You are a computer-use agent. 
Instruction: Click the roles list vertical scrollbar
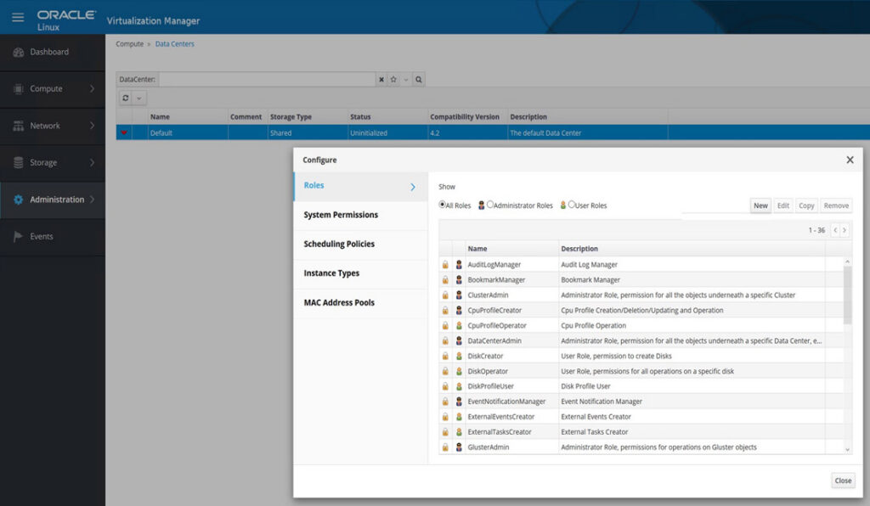click(x=847, y=295)
